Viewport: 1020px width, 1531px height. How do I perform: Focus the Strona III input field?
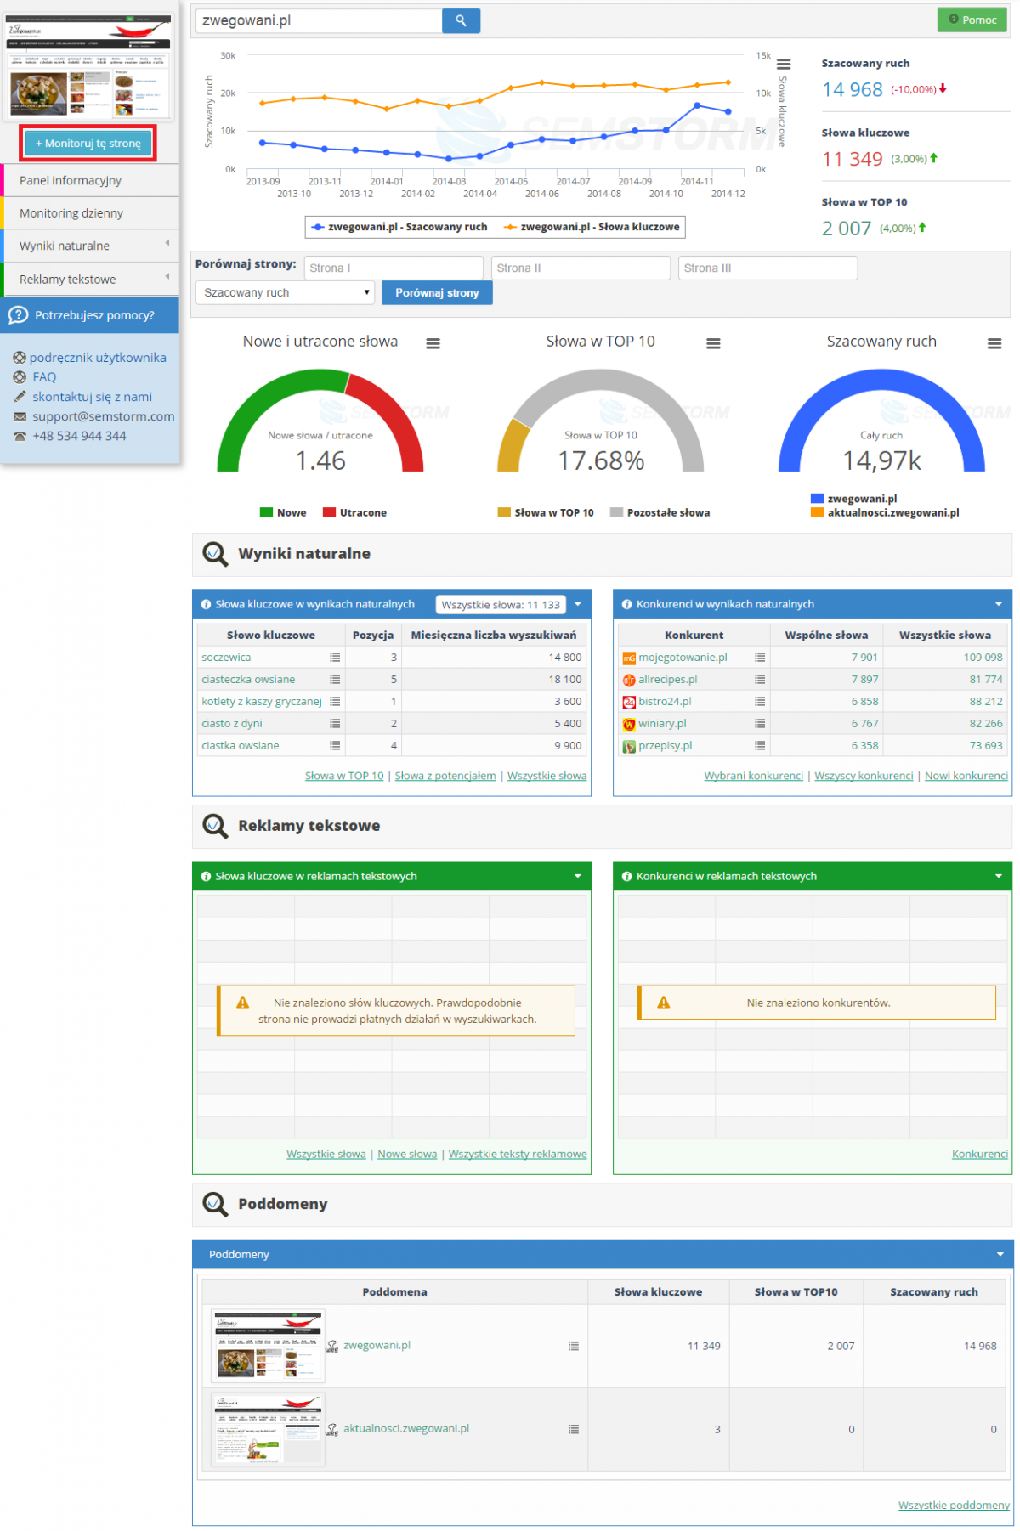pyautogui.click(x=768, y=268)
